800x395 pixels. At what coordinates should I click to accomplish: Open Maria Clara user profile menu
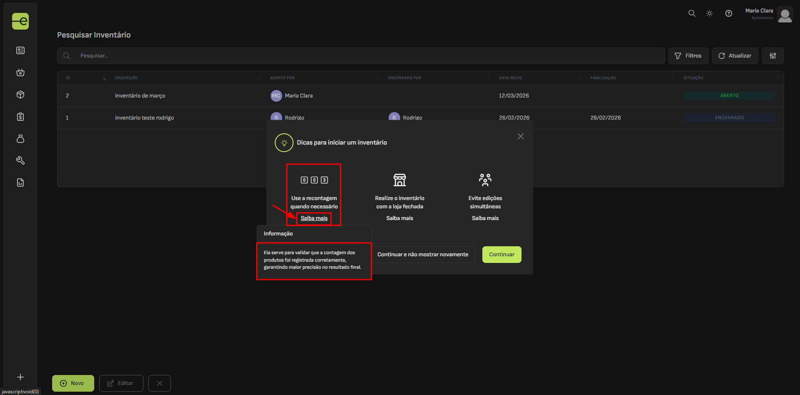[768, 14]
